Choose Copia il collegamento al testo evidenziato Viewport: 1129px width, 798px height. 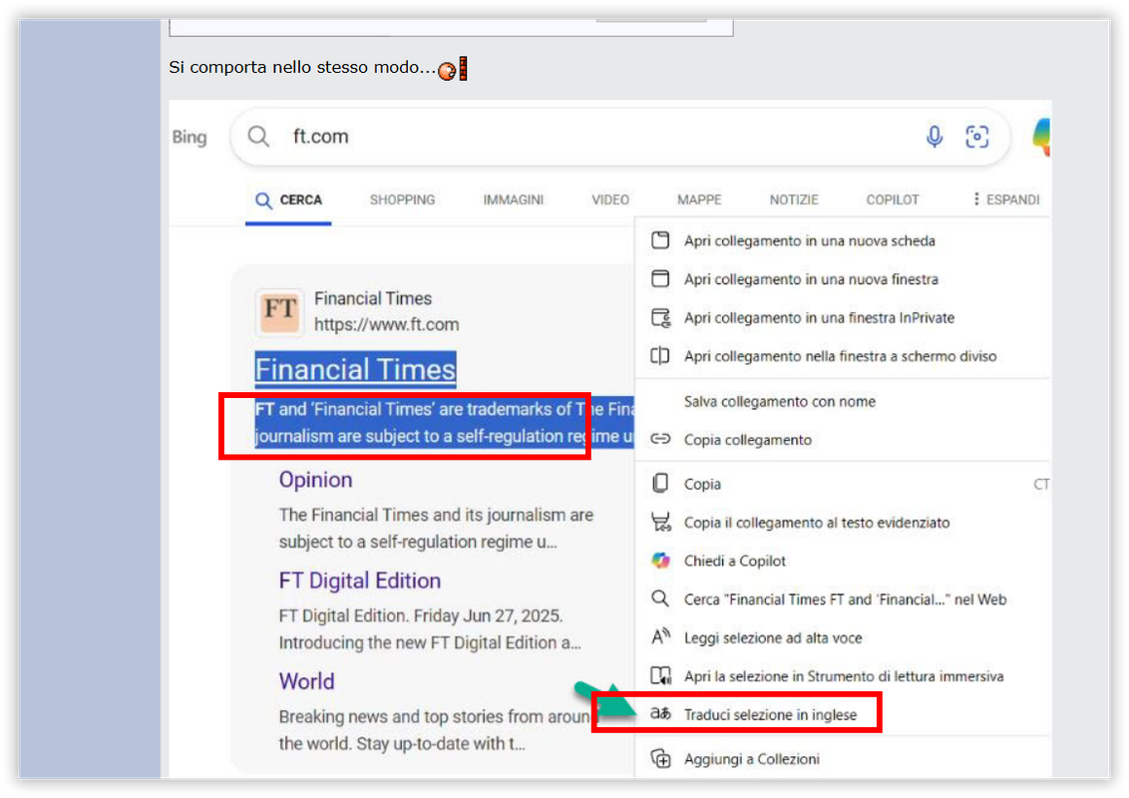pyautogui.click(x=843, y=522)
